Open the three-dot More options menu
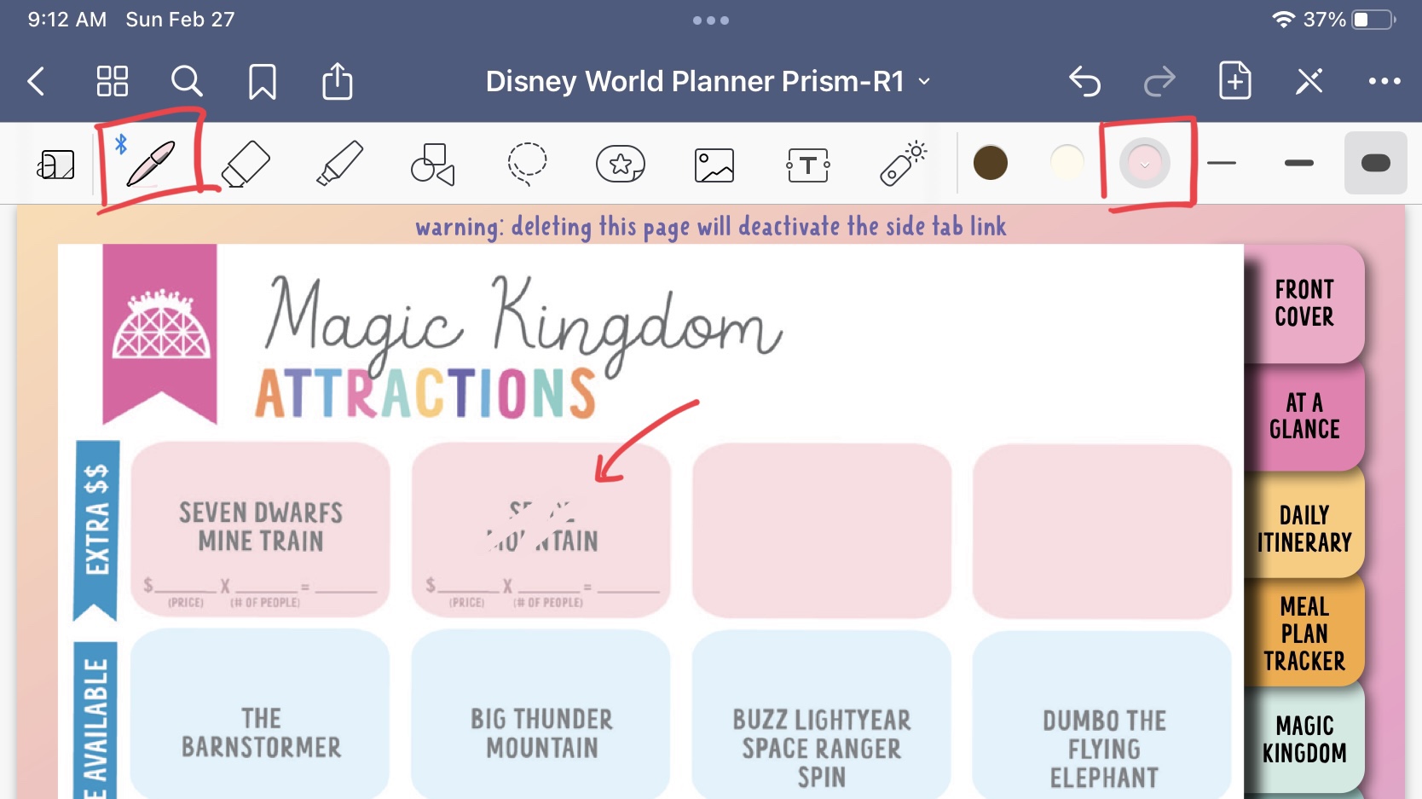The height and width of the screenshot is (799, 1422). [1384, 82]
